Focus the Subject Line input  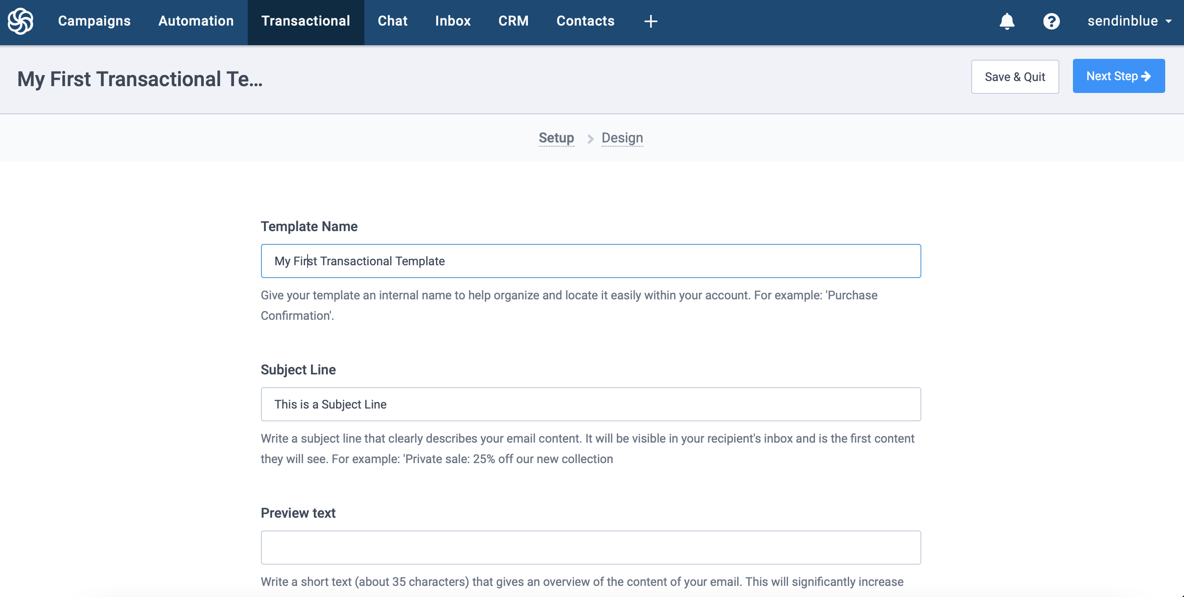pos(591,404)
